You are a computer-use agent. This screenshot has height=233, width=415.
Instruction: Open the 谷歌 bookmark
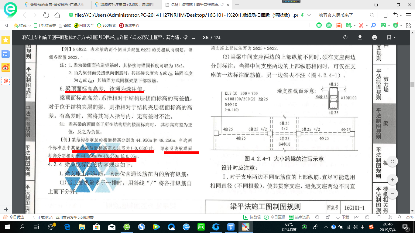(x=65, y=25)
